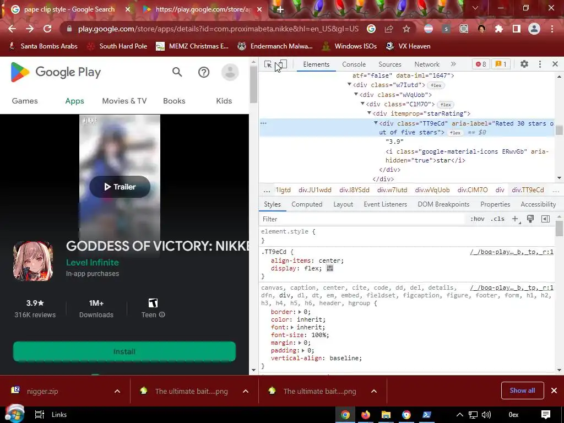Click Show all downloads button
The image size is (564, 423).
[522, 391]
